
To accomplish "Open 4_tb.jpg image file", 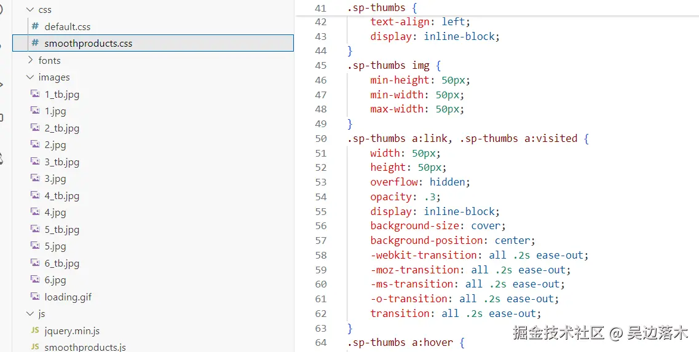I will point(62,196).
